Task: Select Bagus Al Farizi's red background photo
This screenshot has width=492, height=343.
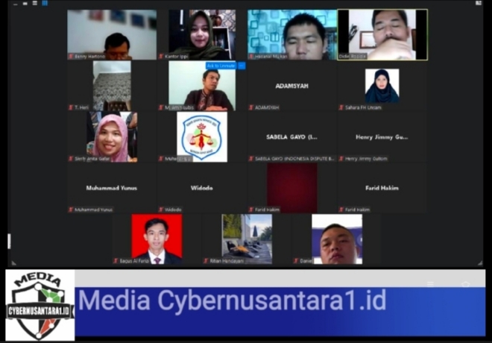Action: pyautogui.click(x=157, y=239)
